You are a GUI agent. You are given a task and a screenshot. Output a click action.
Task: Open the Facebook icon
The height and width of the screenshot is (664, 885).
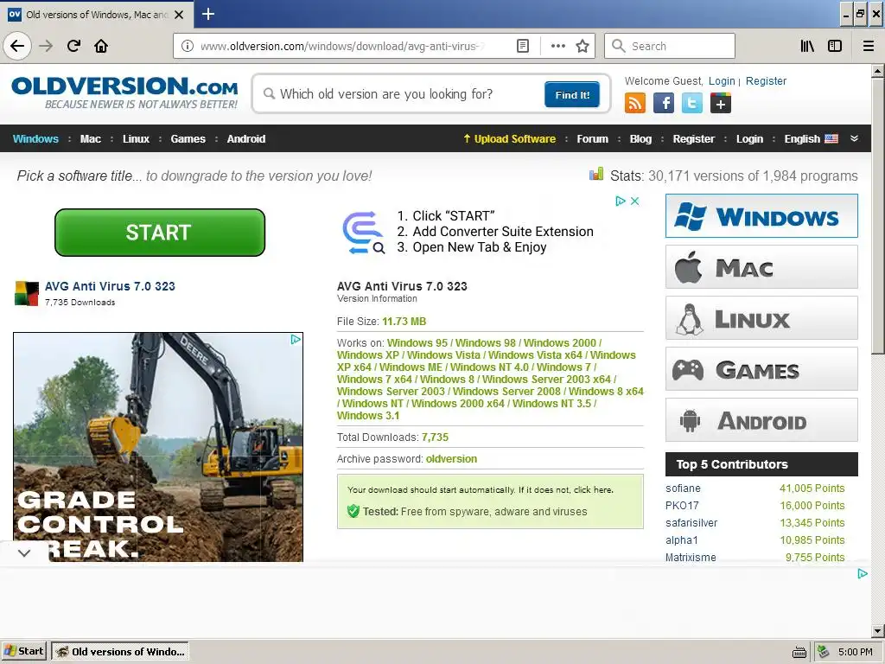tap(664, 103)
